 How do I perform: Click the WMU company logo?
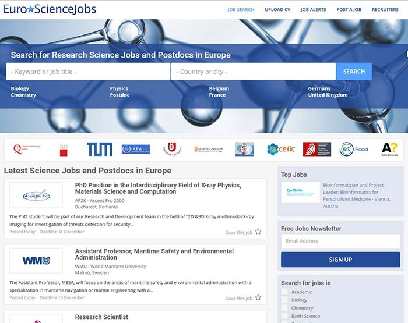pyautogui.click(x=36, y=261)
